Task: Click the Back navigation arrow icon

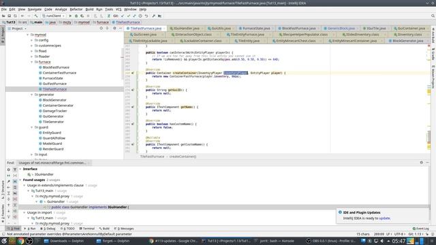Action: (22, 16)
